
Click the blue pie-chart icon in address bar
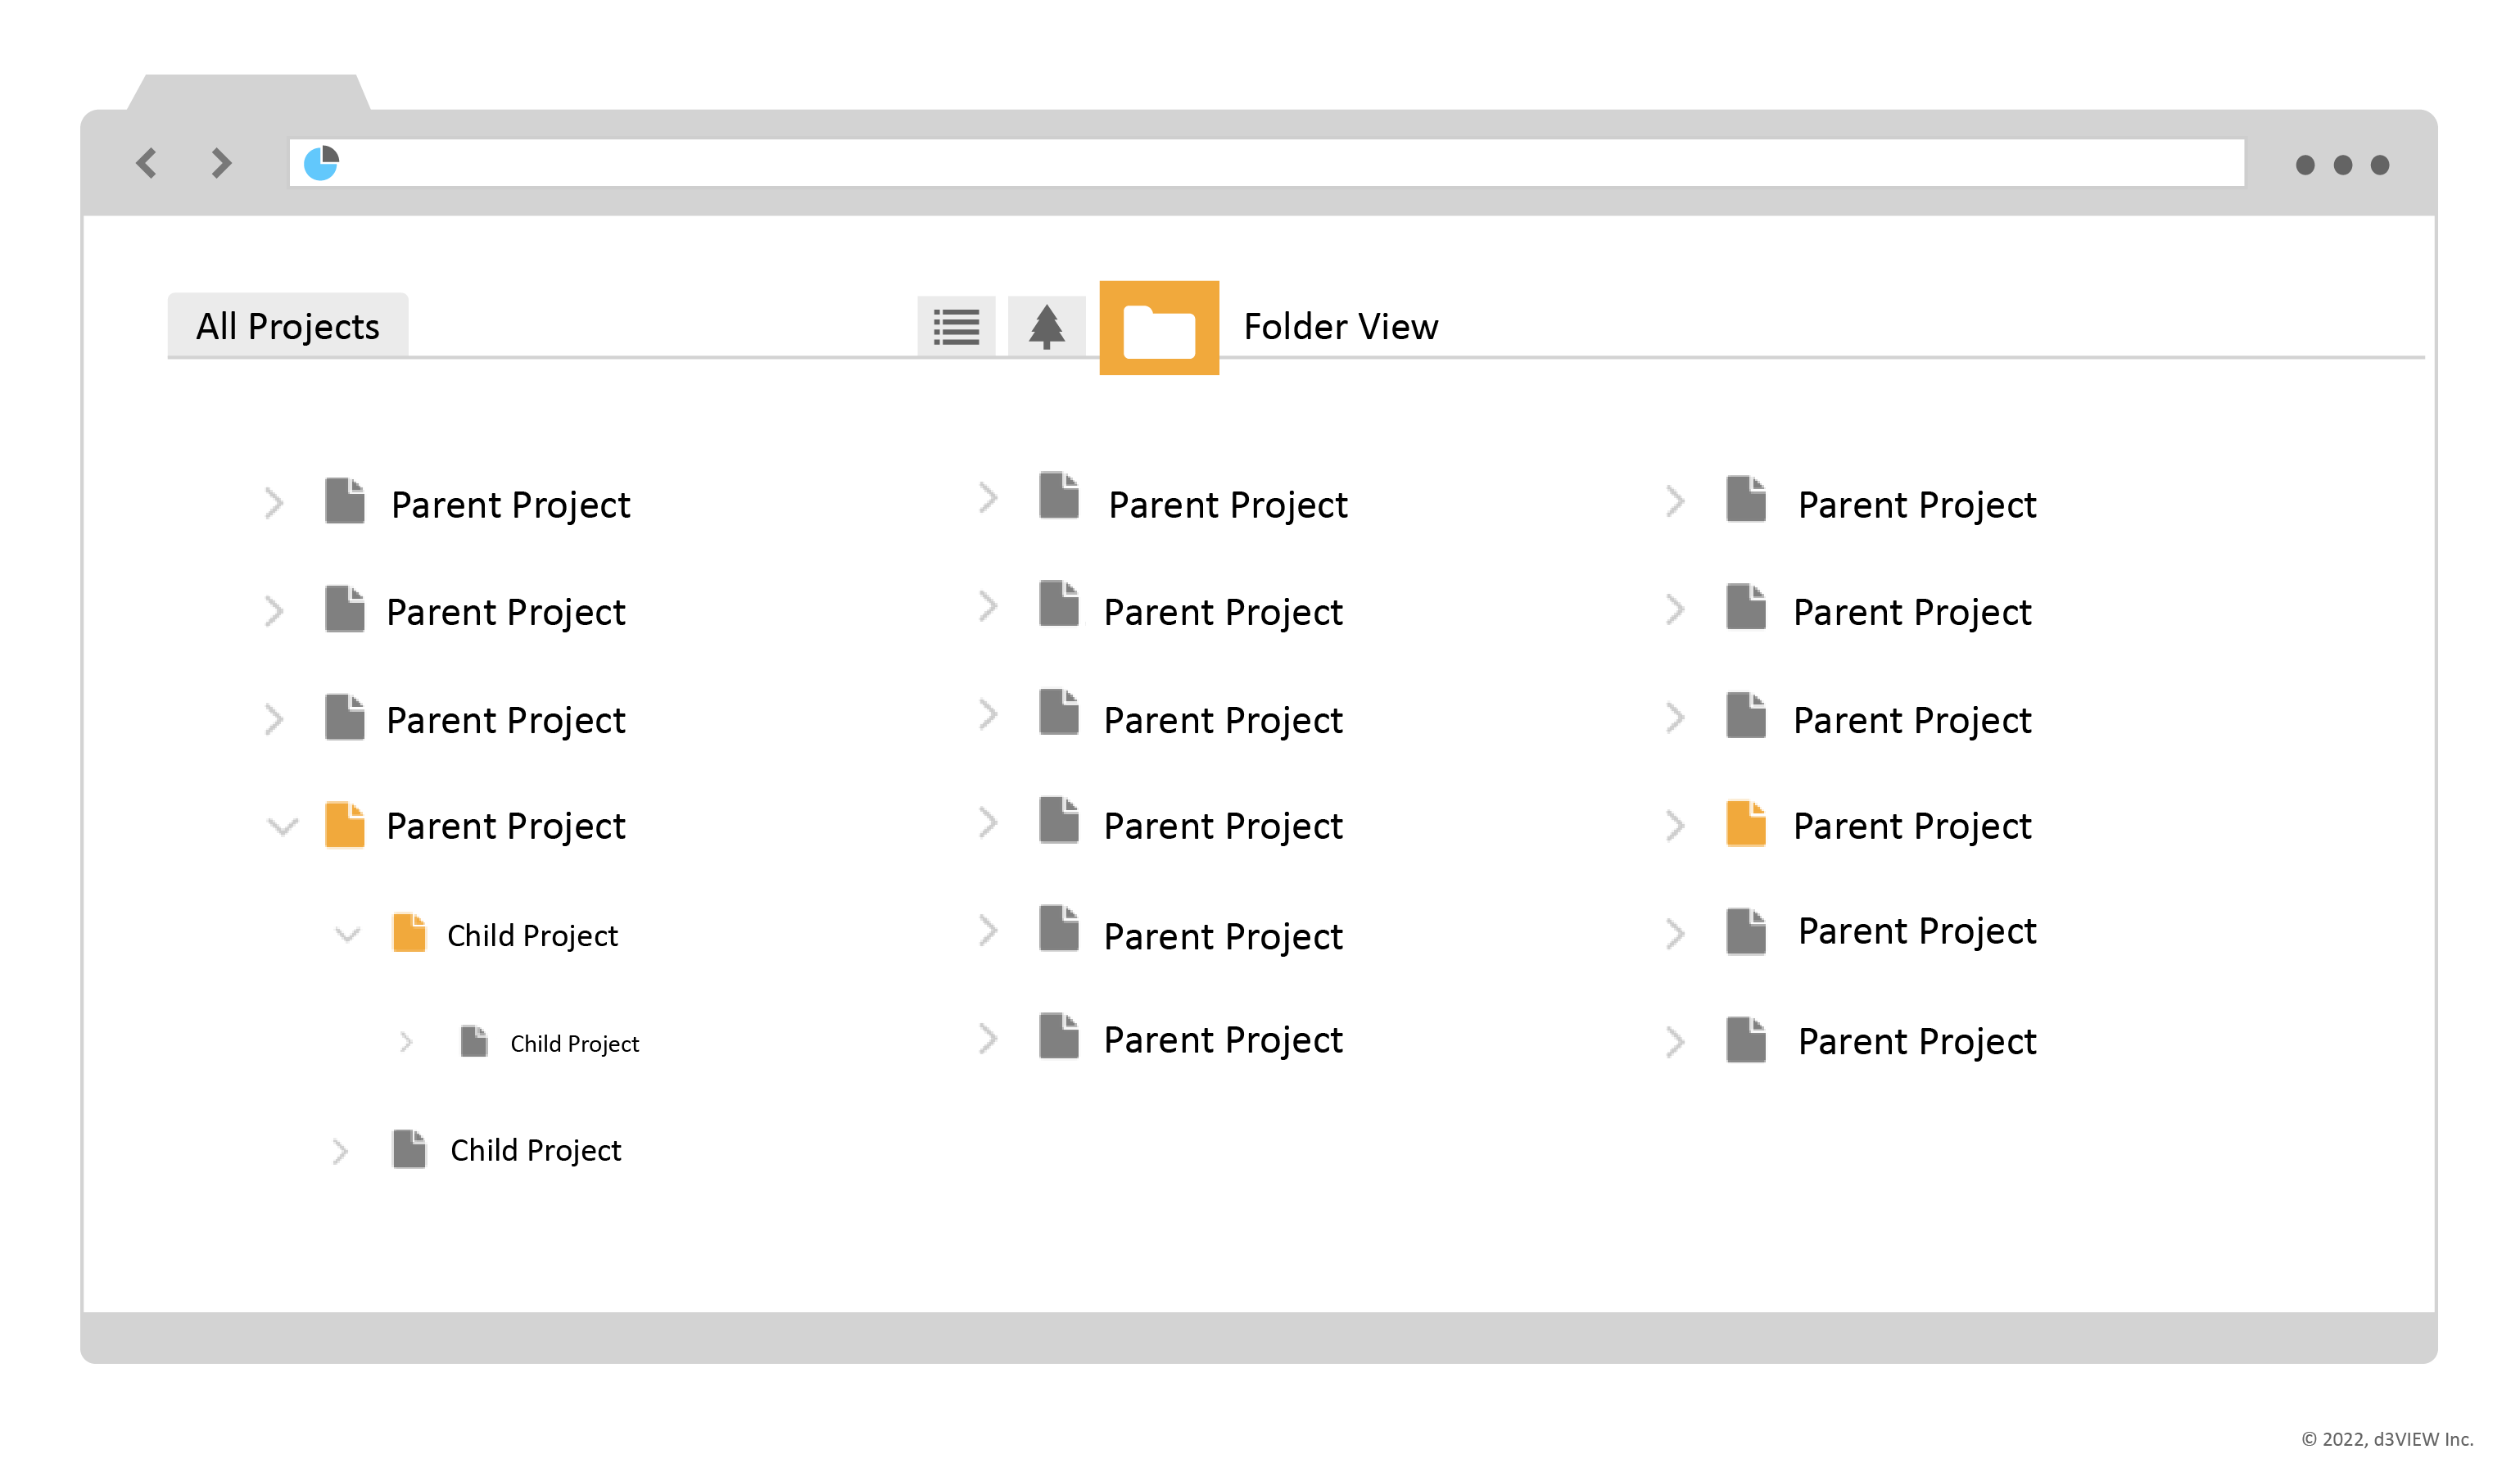pos(321,163)
